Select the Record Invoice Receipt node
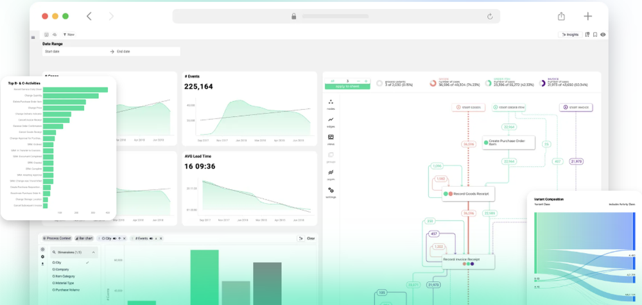Image resolution: width=642 pixels, height=305 pixels. point(469,261)
